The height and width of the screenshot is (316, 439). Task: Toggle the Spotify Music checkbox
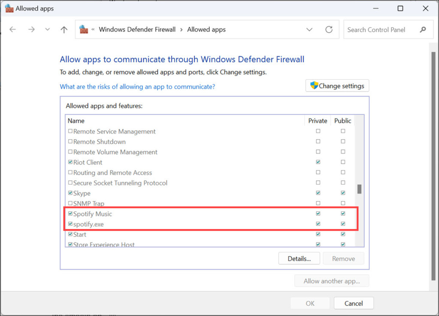coord(70,214)
